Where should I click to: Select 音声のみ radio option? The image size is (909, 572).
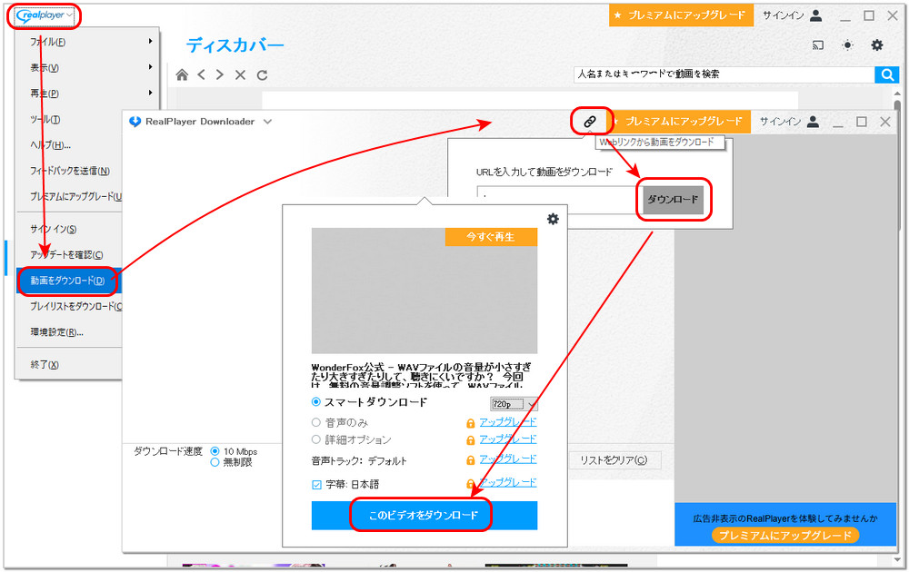(x=316, y=422)
